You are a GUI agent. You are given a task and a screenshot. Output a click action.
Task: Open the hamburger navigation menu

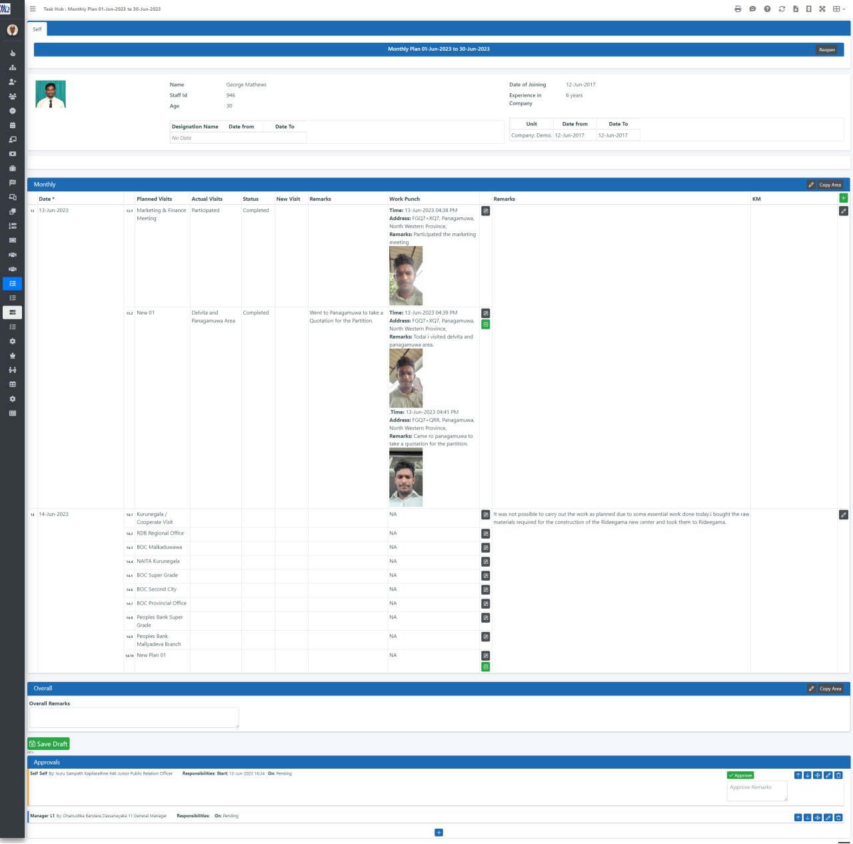(32, 9)
